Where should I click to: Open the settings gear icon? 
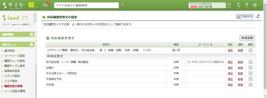point(255,5)
